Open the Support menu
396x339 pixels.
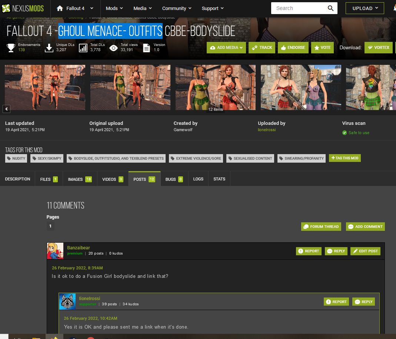coord(213,8)
